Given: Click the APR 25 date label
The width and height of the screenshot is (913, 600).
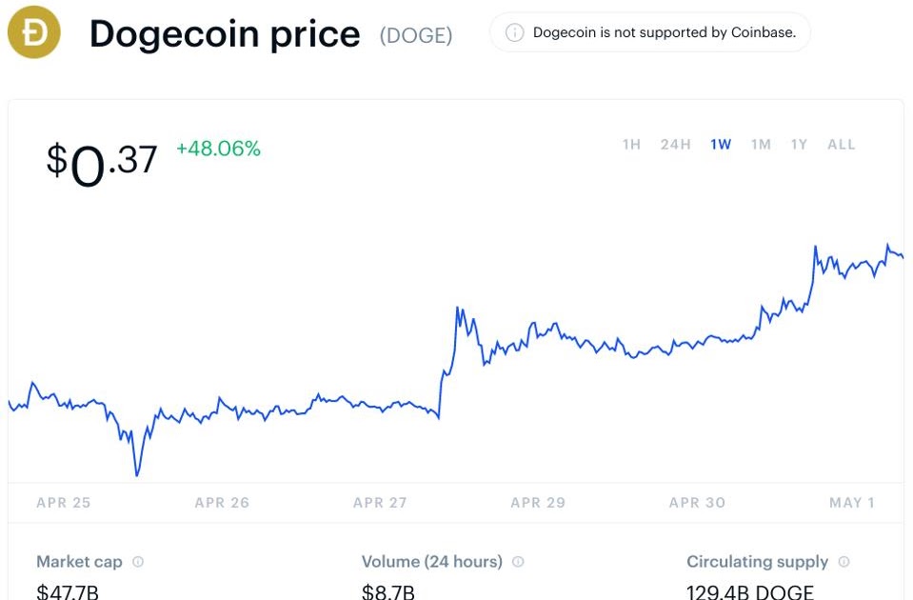Looking at the screenshot, I should [64, 503].
